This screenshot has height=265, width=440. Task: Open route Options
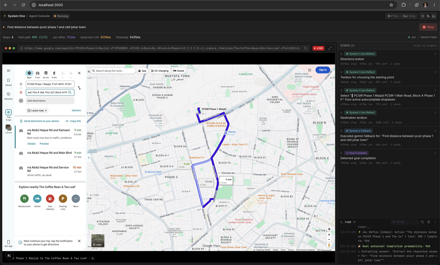76,111
